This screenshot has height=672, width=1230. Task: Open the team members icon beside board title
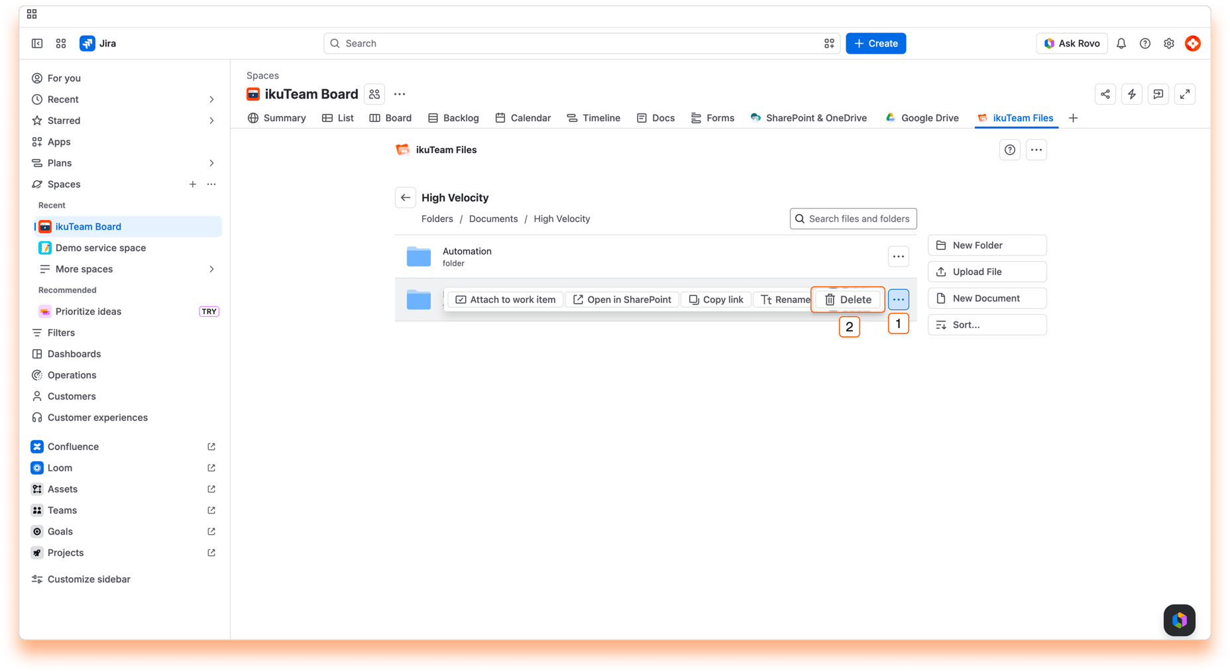pos(374,94)
